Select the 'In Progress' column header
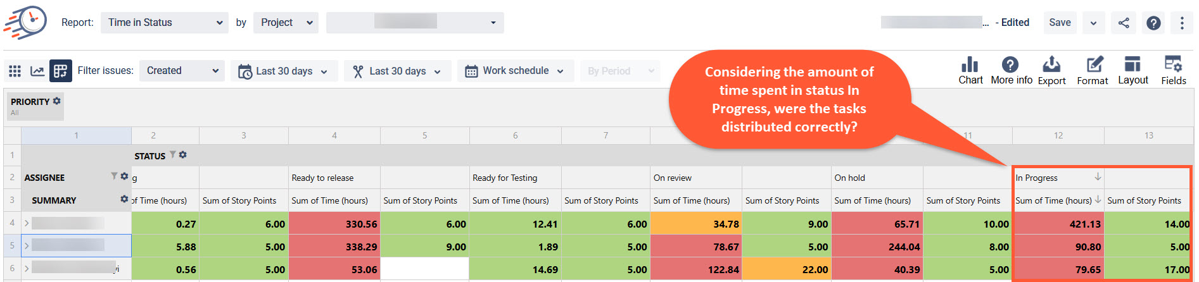 click(1058, 178)
